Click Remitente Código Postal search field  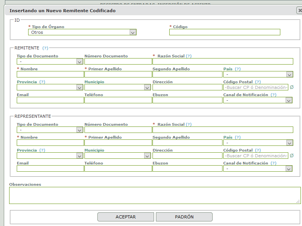(256, 87)
